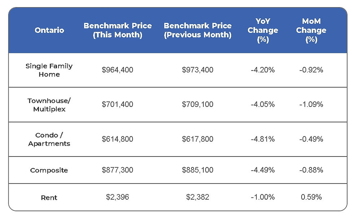
Task: Select the -1.00% rent YoY cell
Action: [x=263, y=197]
